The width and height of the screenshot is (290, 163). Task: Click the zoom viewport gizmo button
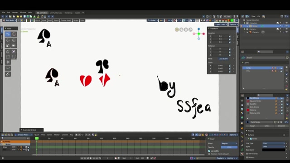click(x=190, y=29)
